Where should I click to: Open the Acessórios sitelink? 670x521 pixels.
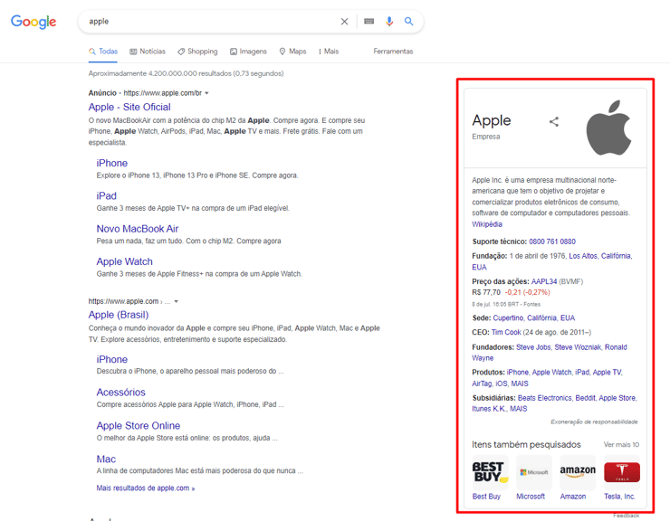[121, 393]
